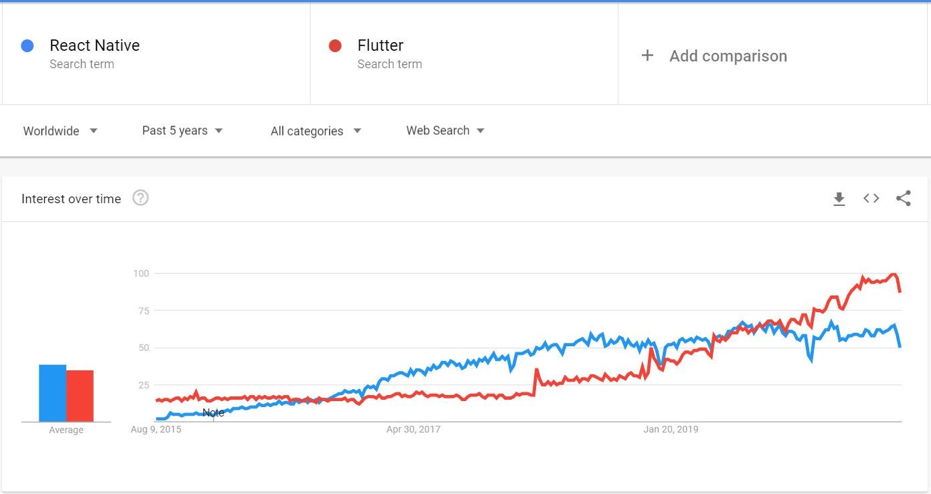Image resolution: width=931 pixels, height=494 pixels.
Task: Share the Interest over time chart
Action: coord(903,198)
